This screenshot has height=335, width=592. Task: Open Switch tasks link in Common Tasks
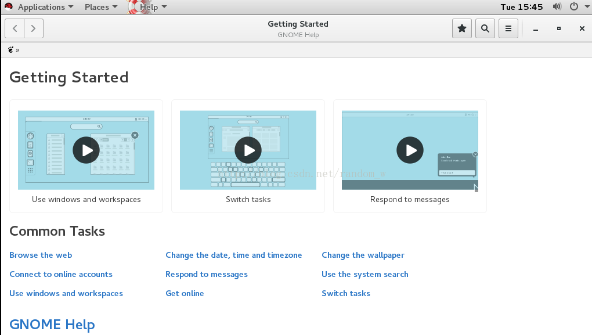346,293
